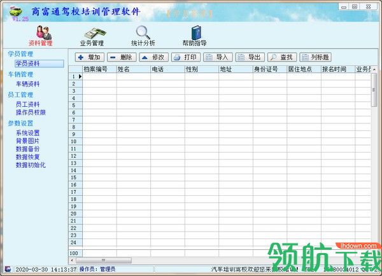Viewport: 382px width, 276px height.
Task: Click the 车辆管理 section header
Action: point(20,74)
